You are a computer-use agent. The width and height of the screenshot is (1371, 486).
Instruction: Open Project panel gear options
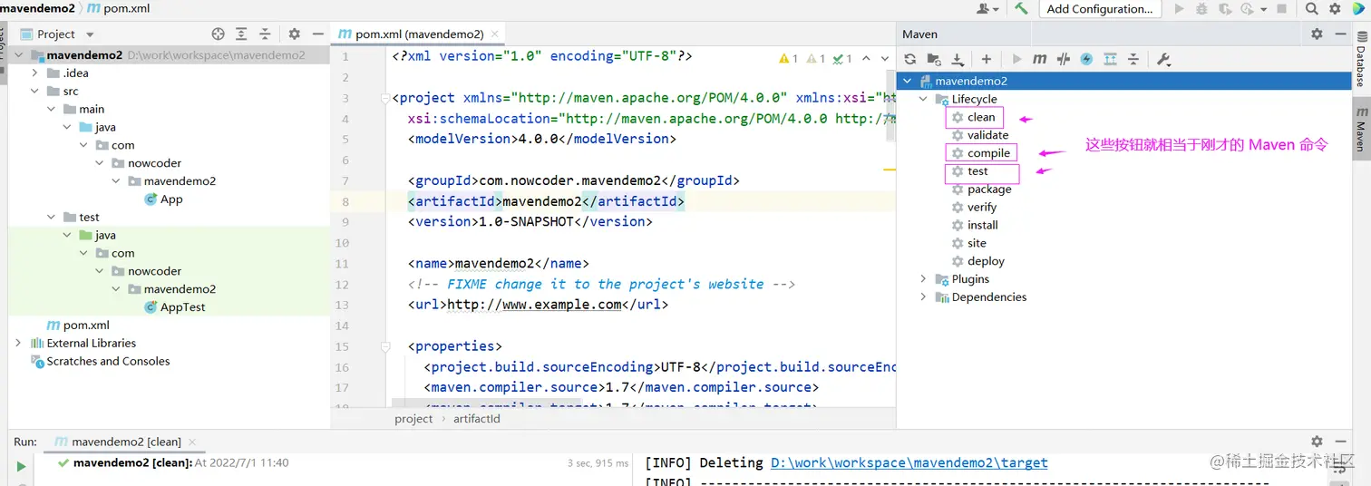click(x=294, y=34)
